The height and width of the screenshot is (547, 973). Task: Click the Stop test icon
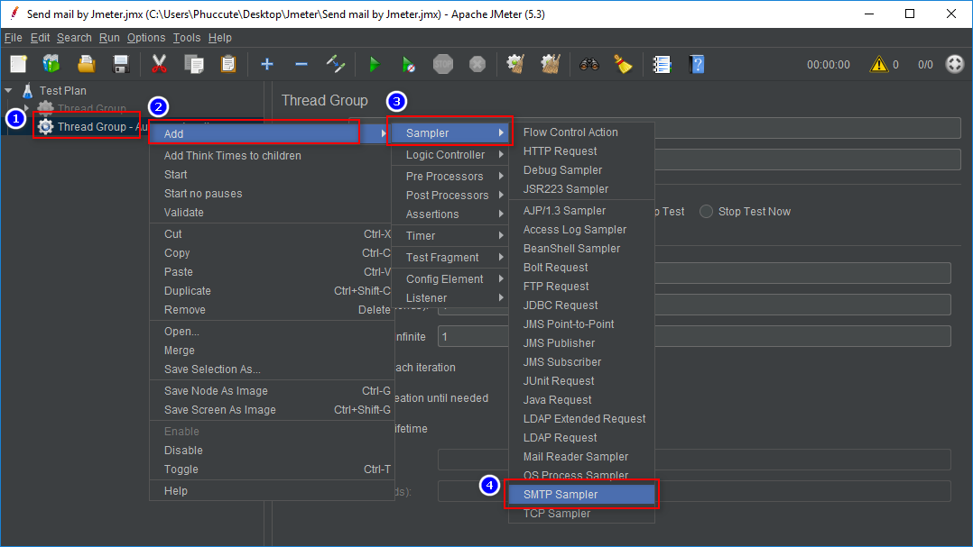point(442,64)
